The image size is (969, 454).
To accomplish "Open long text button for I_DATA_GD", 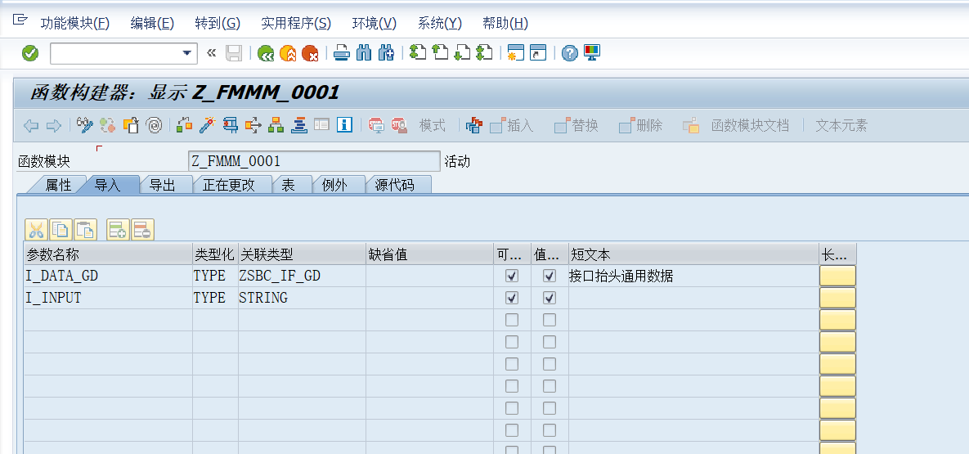I will tap(837, 276).
